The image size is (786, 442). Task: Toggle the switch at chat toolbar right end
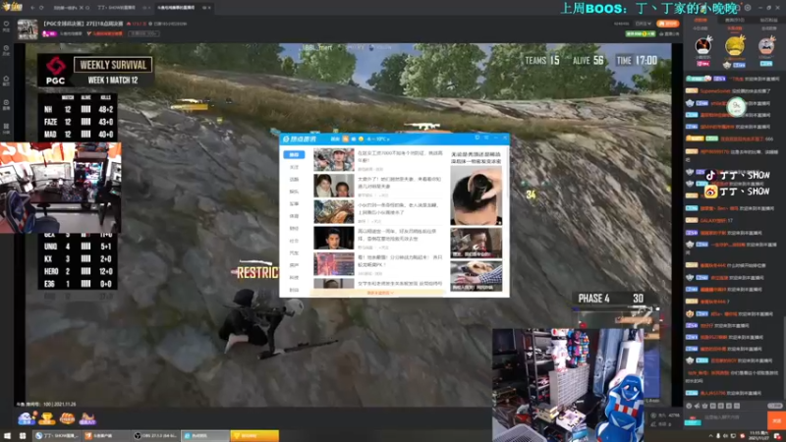774,406
